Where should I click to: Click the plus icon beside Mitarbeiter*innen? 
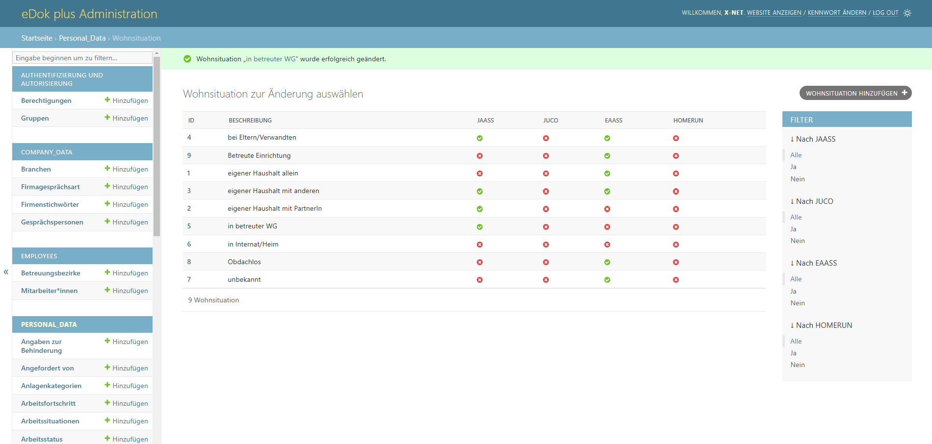tap(107, 290)
